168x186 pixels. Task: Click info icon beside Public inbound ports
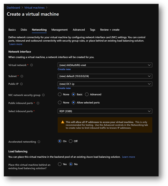[38, 103]
